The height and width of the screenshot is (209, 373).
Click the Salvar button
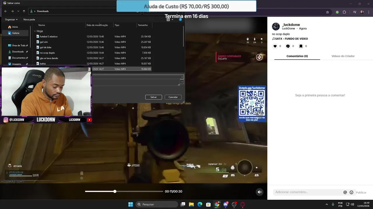pyautogui.click(x=154, y=97)
